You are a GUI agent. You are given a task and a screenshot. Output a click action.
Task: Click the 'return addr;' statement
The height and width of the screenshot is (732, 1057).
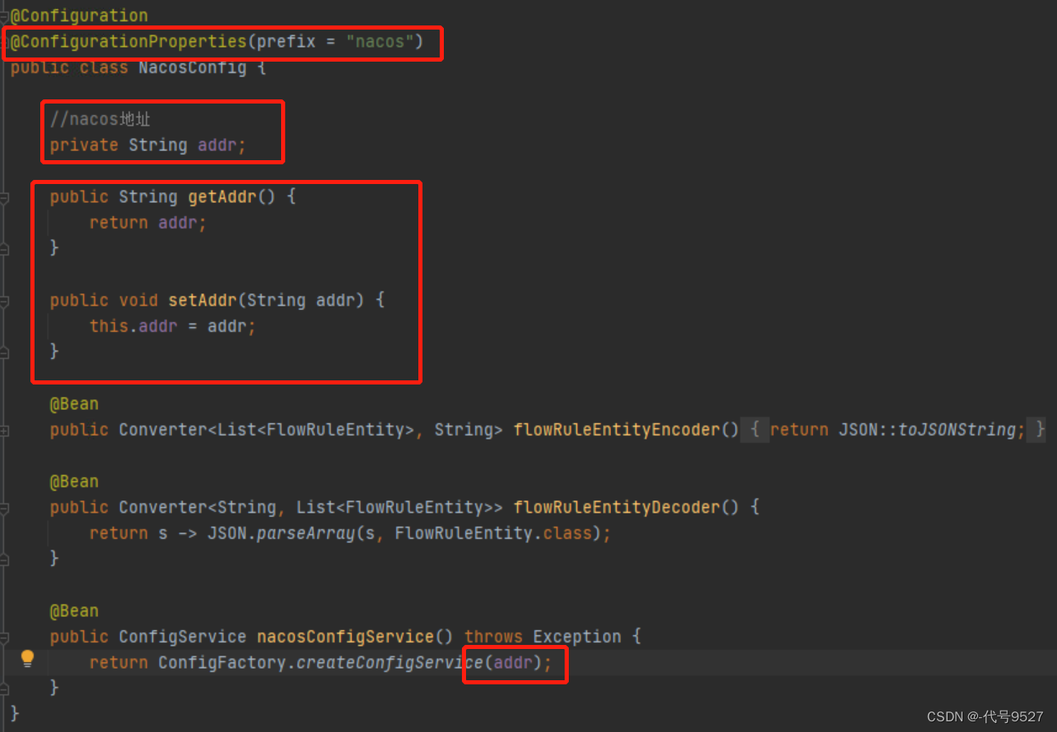coord(148,223)
